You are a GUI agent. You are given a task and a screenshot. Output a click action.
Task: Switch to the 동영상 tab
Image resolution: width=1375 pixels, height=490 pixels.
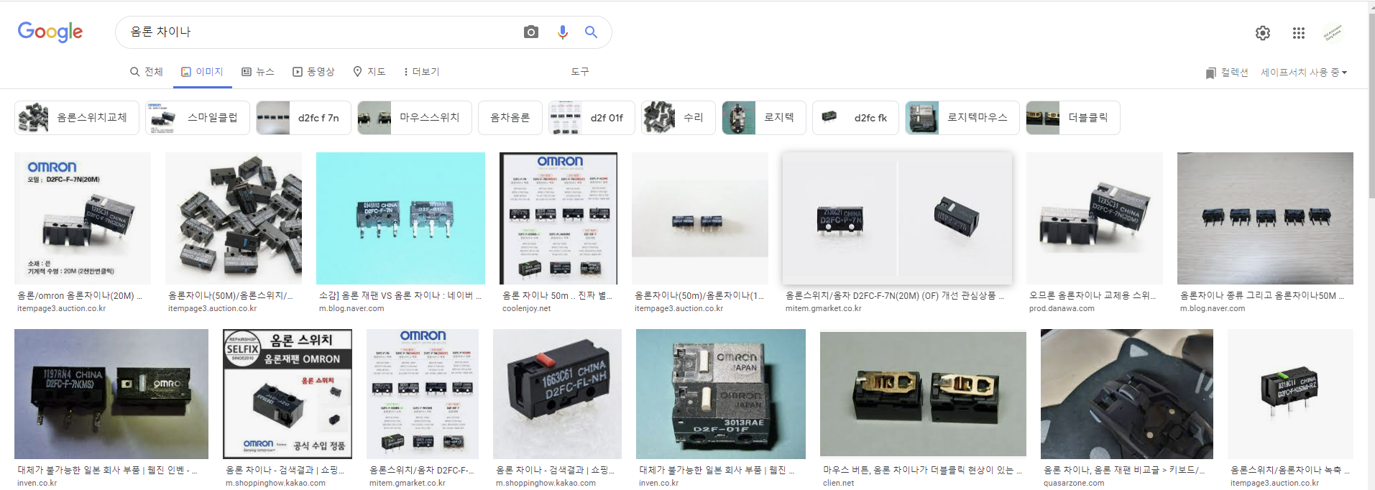pyautogui.click(x=313, y=72)
